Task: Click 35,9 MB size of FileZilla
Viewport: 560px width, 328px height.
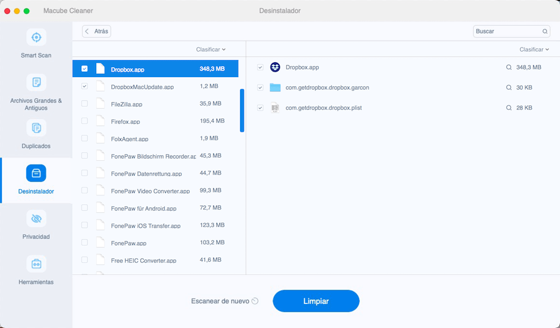Action: point(211,103)
